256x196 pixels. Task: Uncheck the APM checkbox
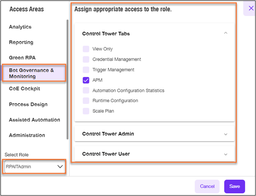tap(86, 80)
